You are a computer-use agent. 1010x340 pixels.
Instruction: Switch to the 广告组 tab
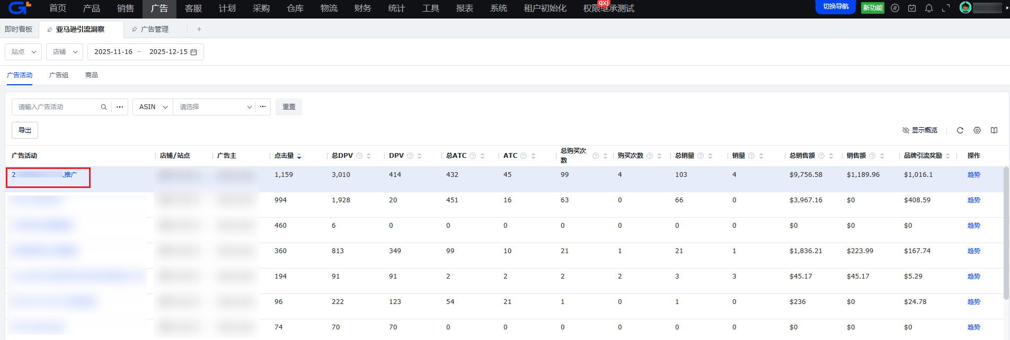click(59, 75)
